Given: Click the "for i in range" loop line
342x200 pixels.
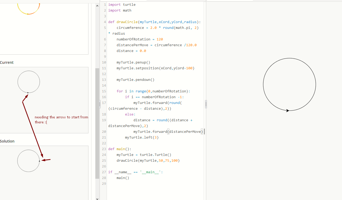Looking at the screenshot, I should (x=153, y=91).
